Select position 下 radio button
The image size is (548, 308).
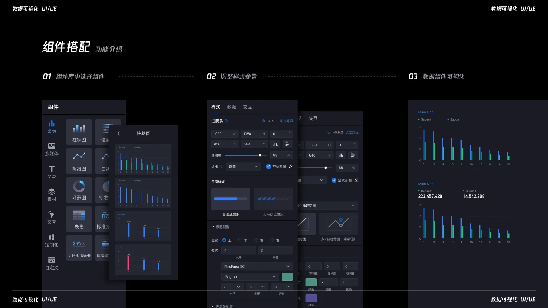[240, 240]
